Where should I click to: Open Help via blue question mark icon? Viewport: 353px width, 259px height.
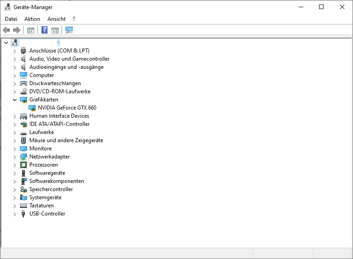pyautogui.click(x=45, y=30)
